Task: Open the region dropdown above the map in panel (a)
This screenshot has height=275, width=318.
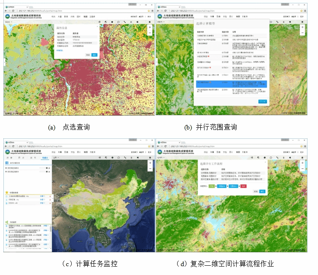Action: click(x=8, y=22)
